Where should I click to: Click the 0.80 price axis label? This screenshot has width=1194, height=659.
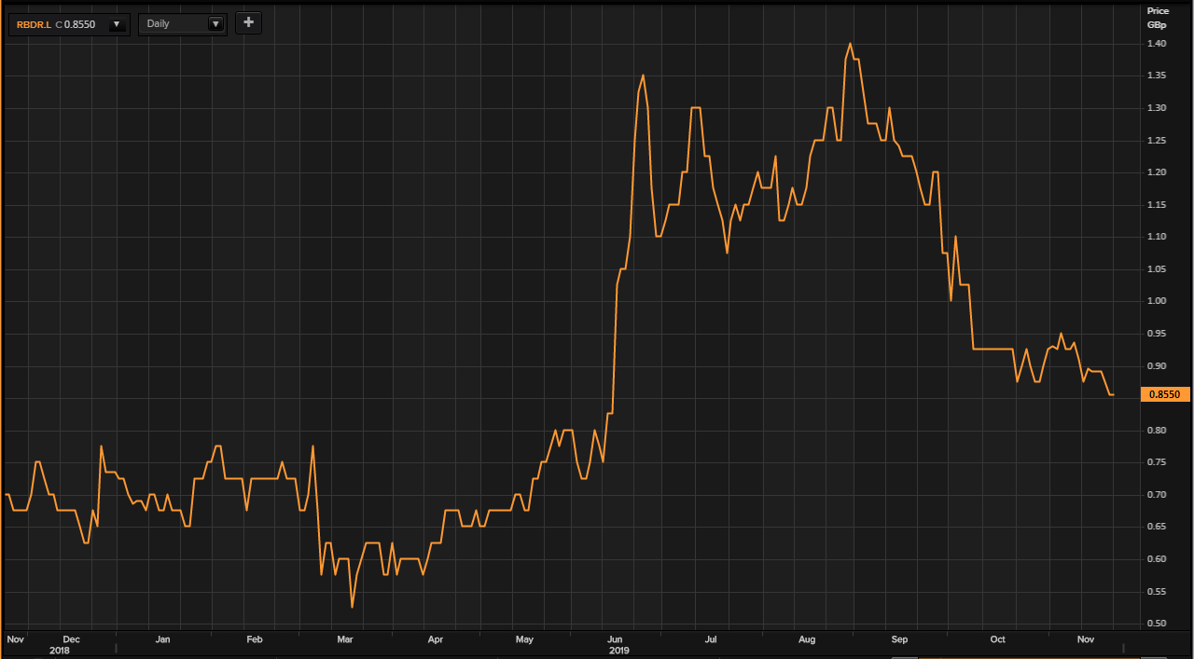click(x=1158, y=431)
